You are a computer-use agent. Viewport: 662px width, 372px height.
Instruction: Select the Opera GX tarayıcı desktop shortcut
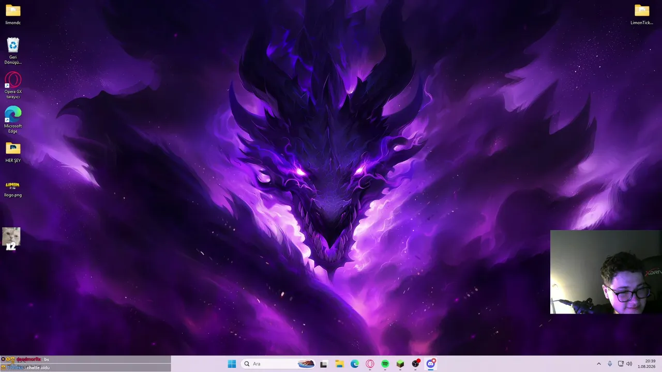[x=13, y=86]
